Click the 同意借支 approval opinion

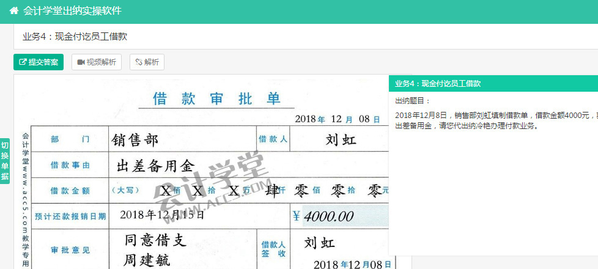tap(155, 240)
